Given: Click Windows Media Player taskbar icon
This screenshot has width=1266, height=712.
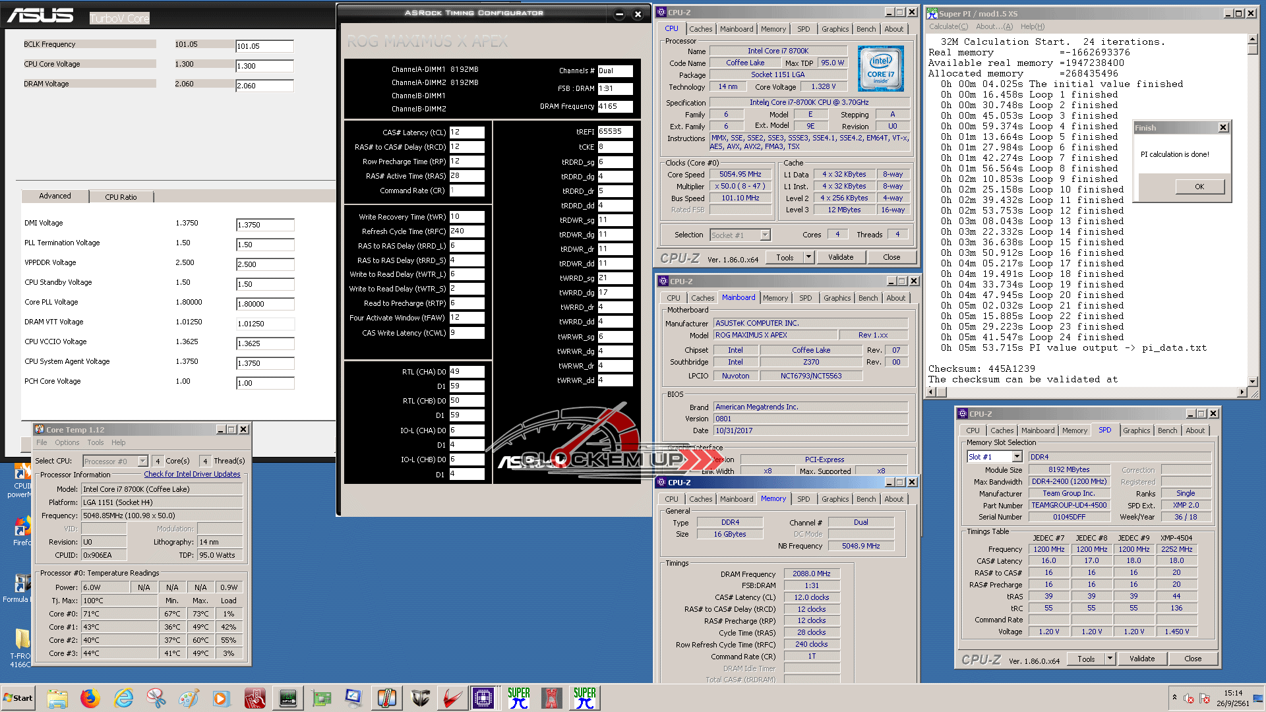Looking at the screenshot, I should 221,698.
